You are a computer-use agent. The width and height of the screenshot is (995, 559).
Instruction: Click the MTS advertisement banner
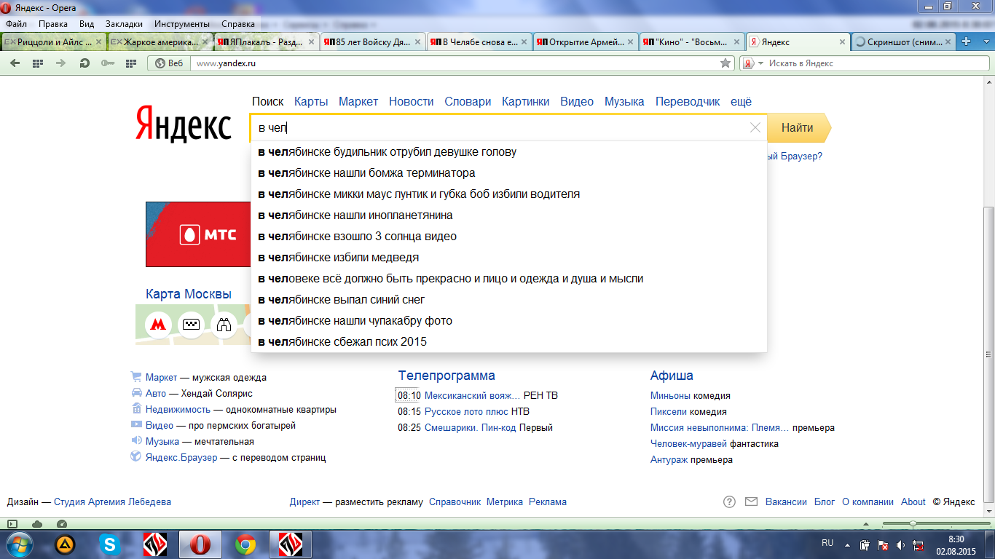(198, 234)
